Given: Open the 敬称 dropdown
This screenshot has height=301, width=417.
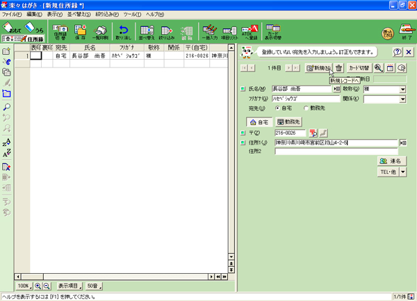Looking at the screenshot, I should tap(402, 89).
